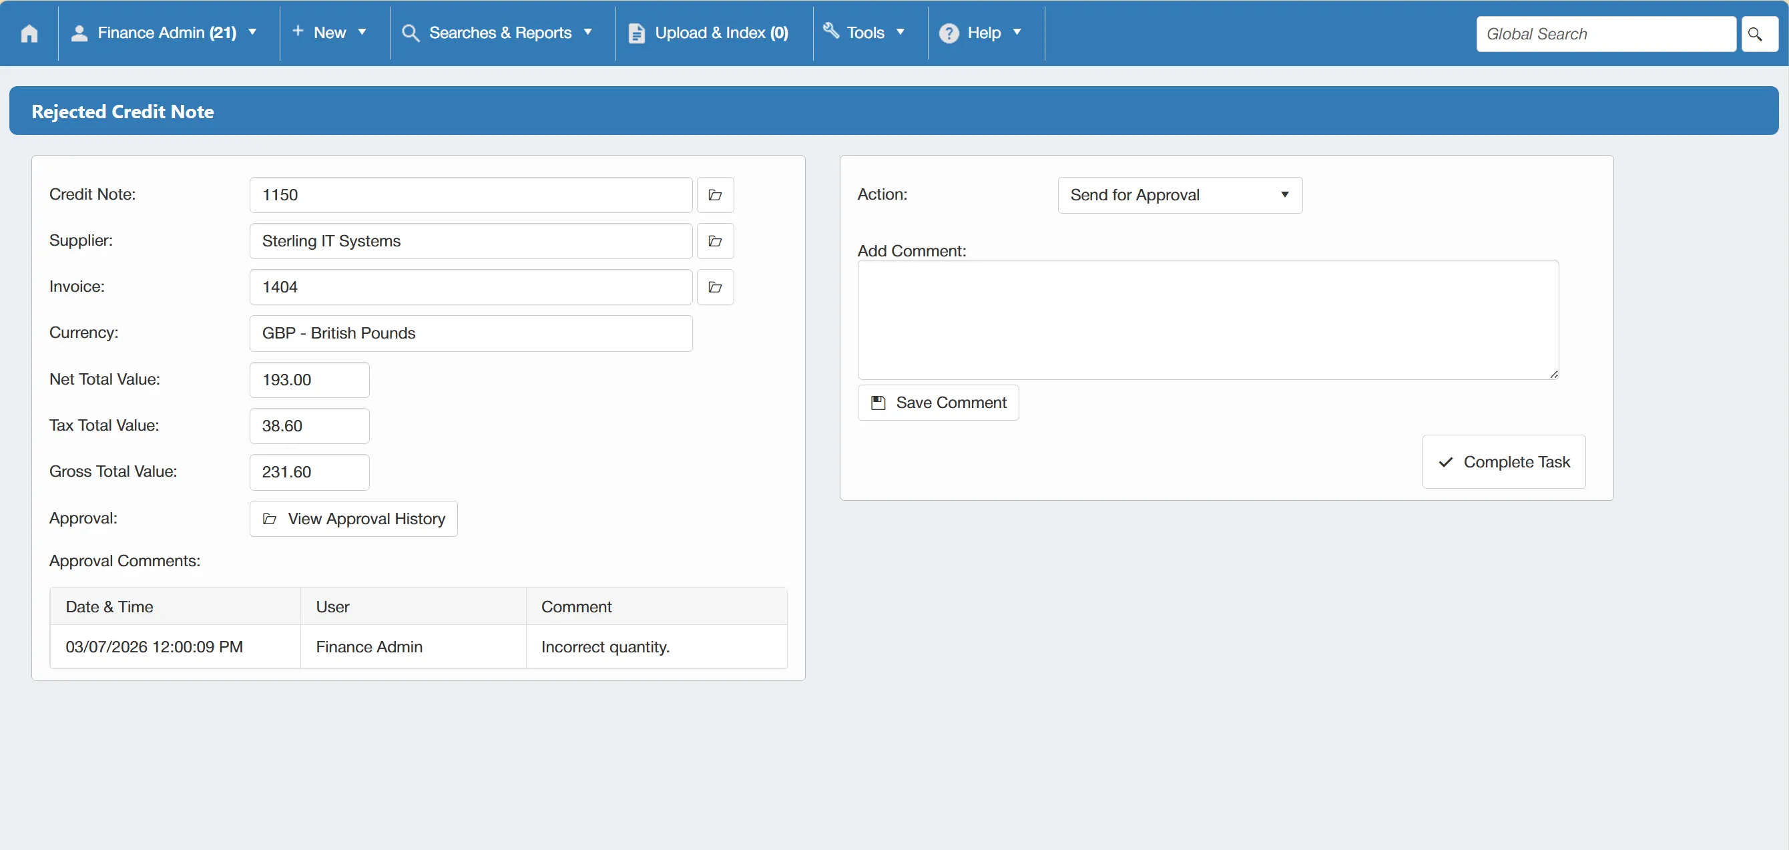Click the User column header
This screenshot has height=850, width=1789.
pyautogui.click(x=413, y=606)
